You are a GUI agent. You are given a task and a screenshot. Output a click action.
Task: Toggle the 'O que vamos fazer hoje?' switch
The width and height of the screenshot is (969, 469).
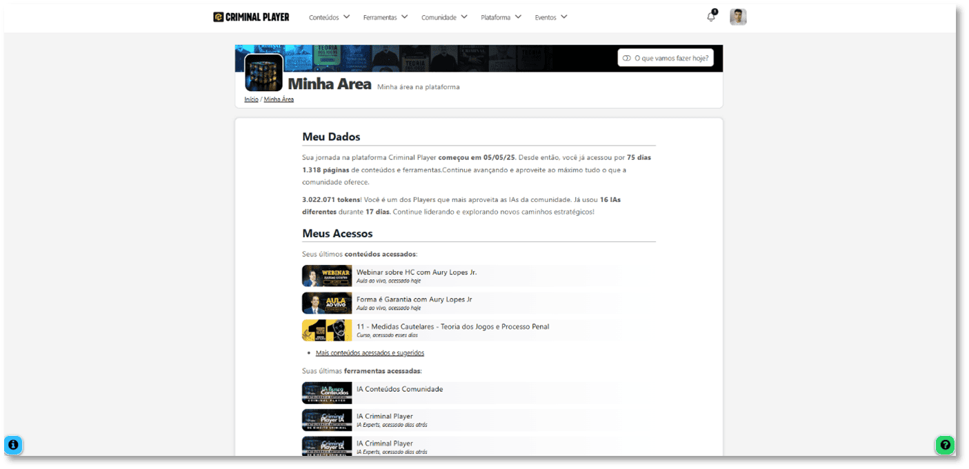tap(626, 58)
